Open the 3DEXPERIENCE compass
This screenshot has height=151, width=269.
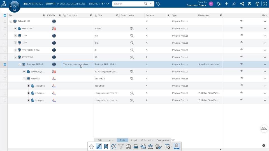(x=14, y=6)
